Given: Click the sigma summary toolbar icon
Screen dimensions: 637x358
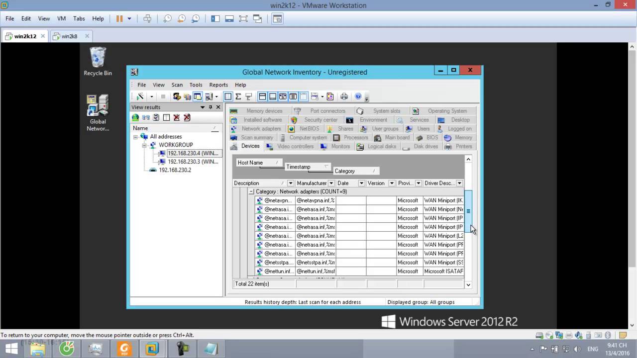Looking at the screenshot, I should click(238, 96).
